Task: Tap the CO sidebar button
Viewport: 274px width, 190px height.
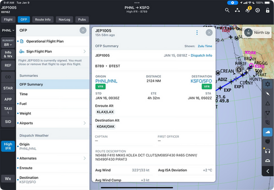Action: 8,77
